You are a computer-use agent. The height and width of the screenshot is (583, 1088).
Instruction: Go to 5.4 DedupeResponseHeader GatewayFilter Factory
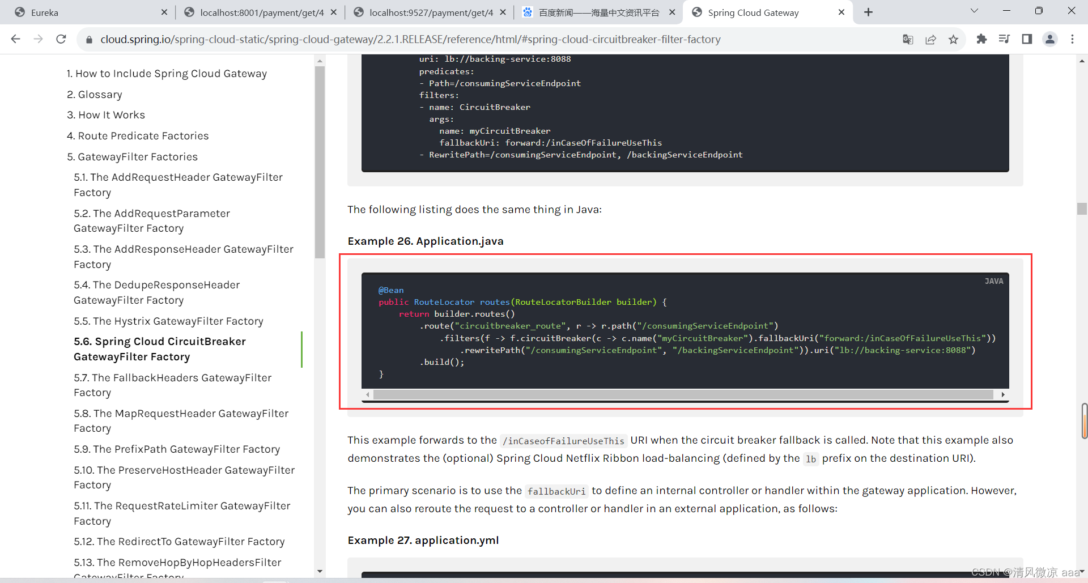tap(157, 292)
